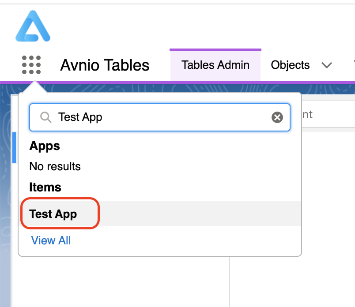
Task: Click the vertical divider between content panels
Action: tap(229, 282)
